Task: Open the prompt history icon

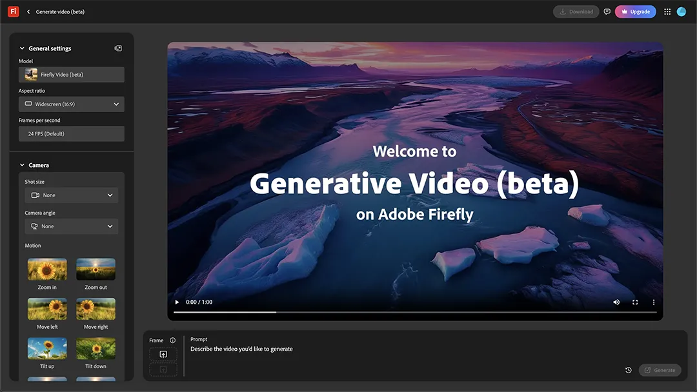Action: [x=628, y=370]
